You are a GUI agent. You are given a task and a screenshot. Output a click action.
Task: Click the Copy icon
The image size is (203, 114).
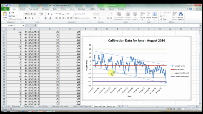[x=10, y=16]
